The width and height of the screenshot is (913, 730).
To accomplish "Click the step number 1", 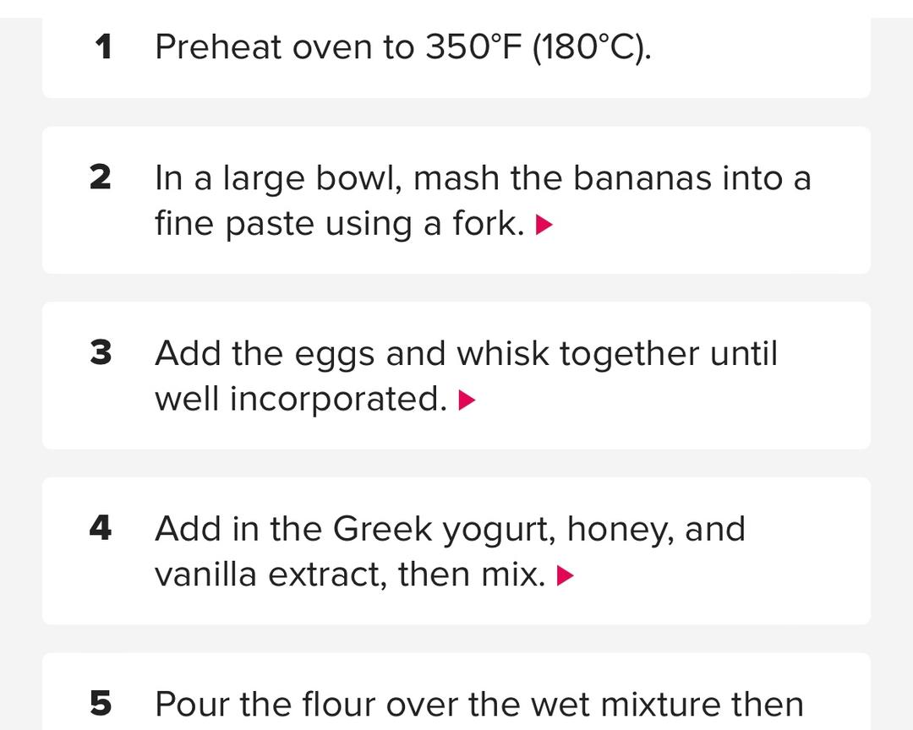I will tap(103, 47).
